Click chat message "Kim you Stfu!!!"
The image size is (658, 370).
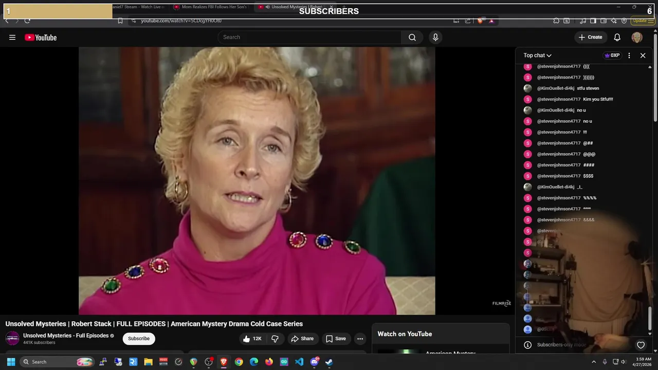(x=598, y=99)
